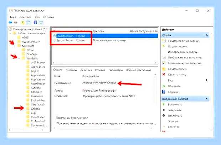Collapse the Выбранный элемент section

[x=207, y=99]
